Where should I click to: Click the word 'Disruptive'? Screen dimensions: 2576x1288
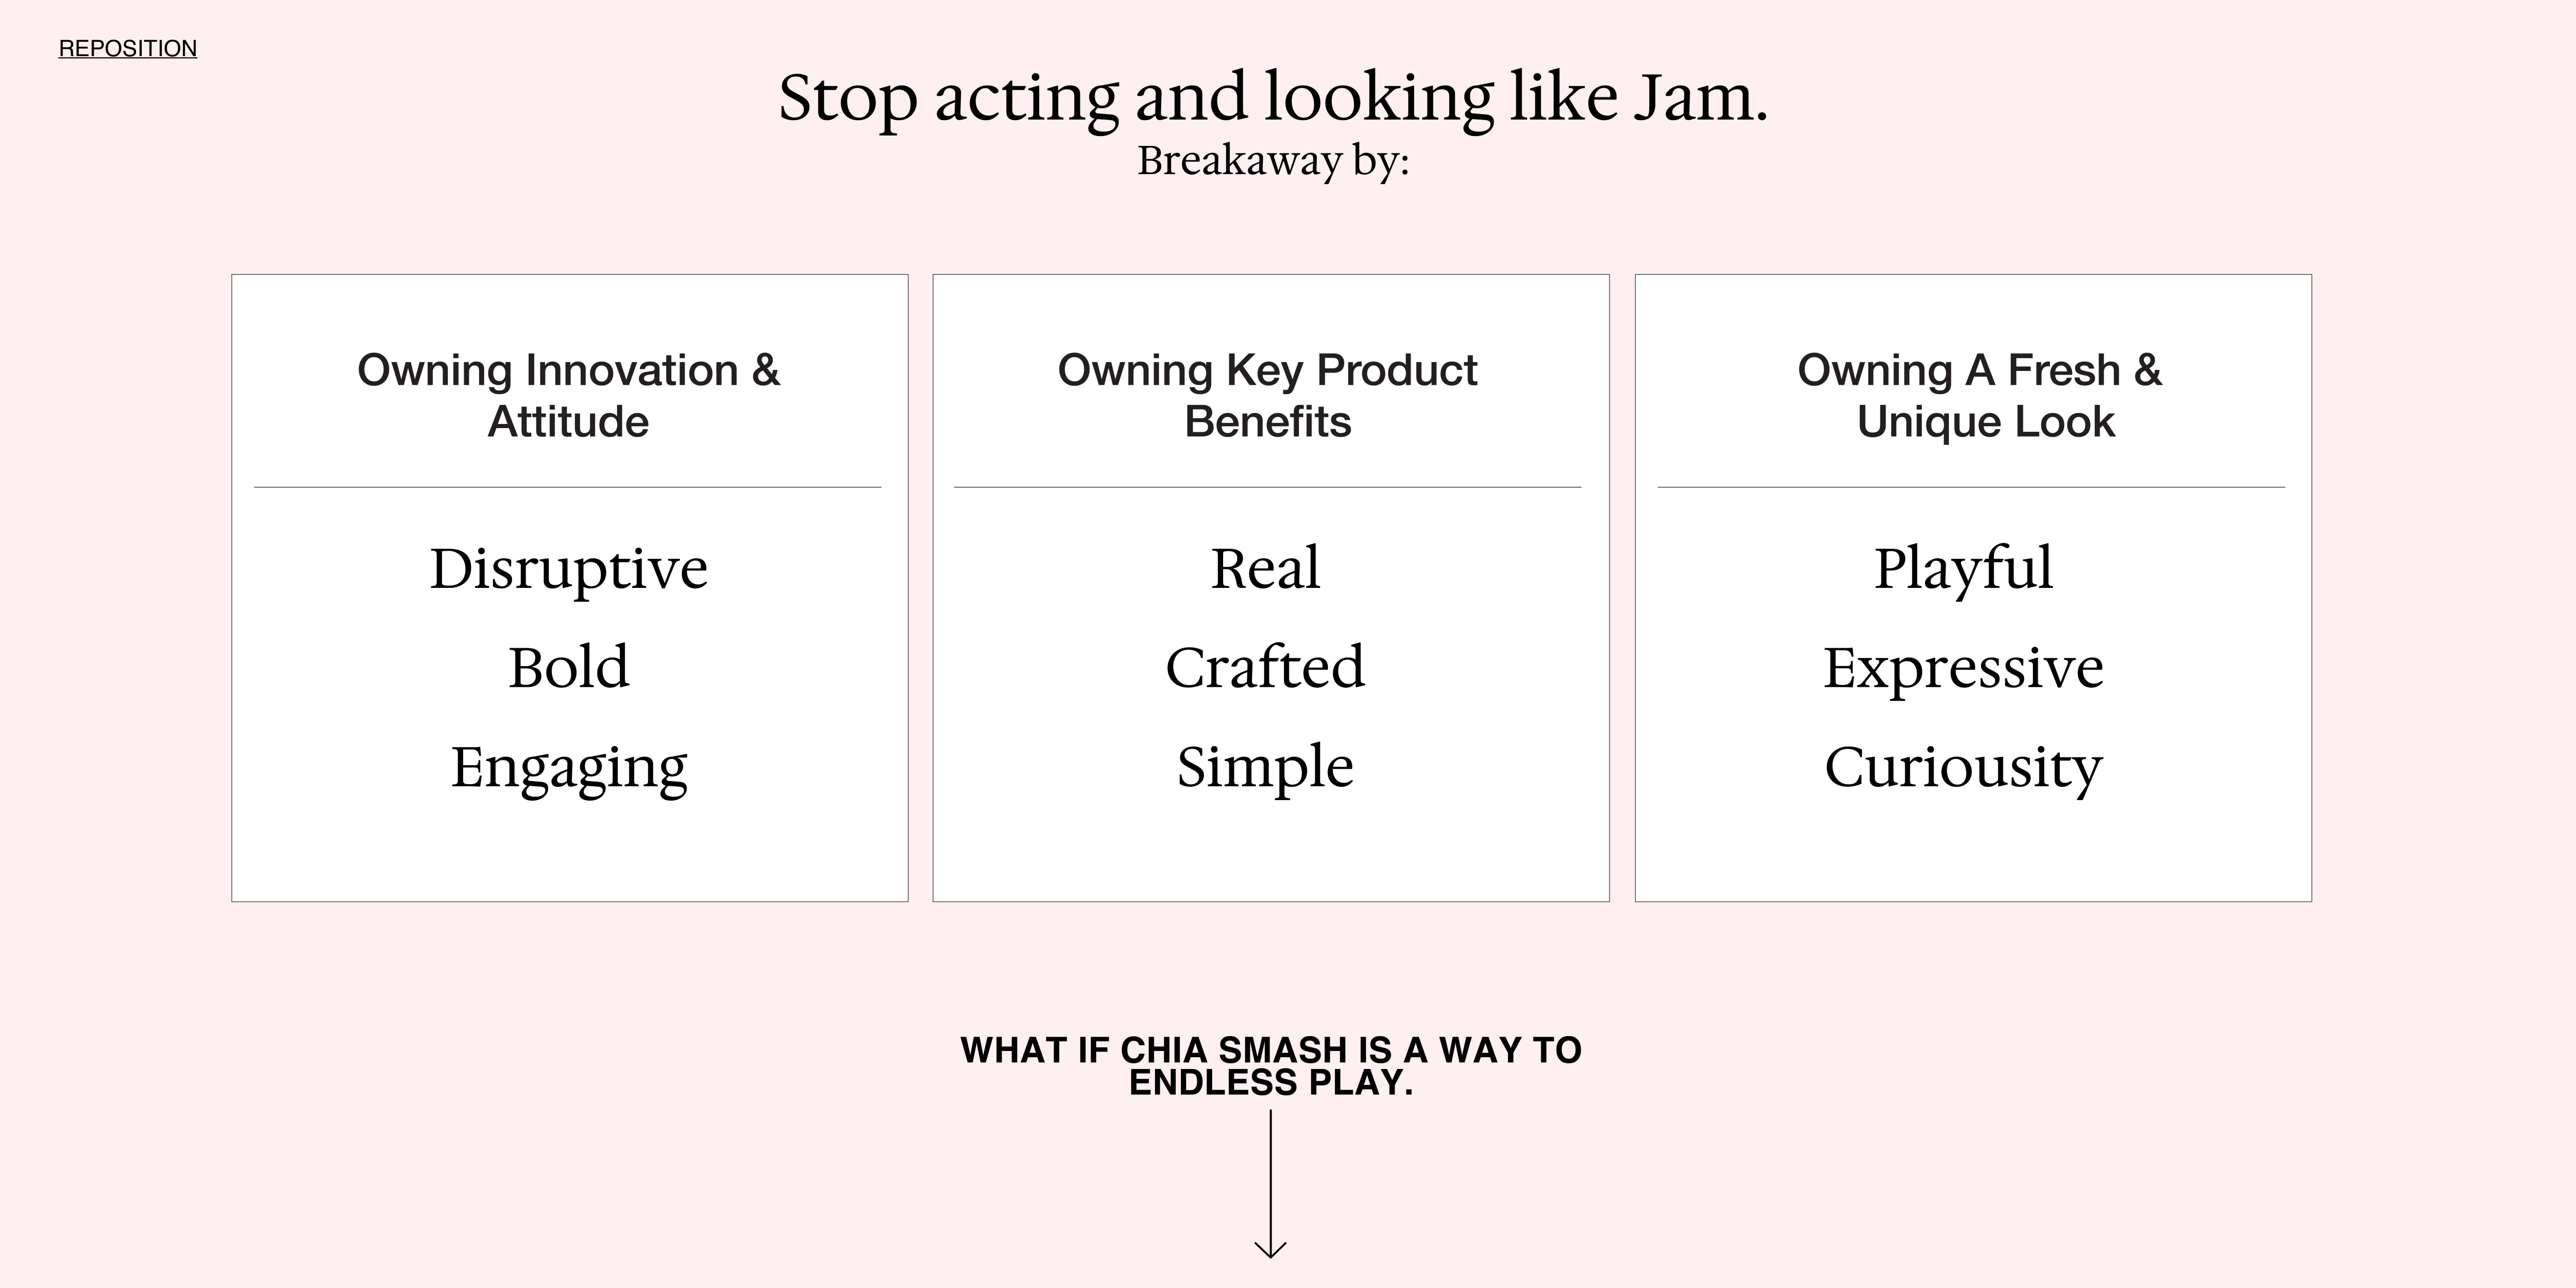pos(568,568)
